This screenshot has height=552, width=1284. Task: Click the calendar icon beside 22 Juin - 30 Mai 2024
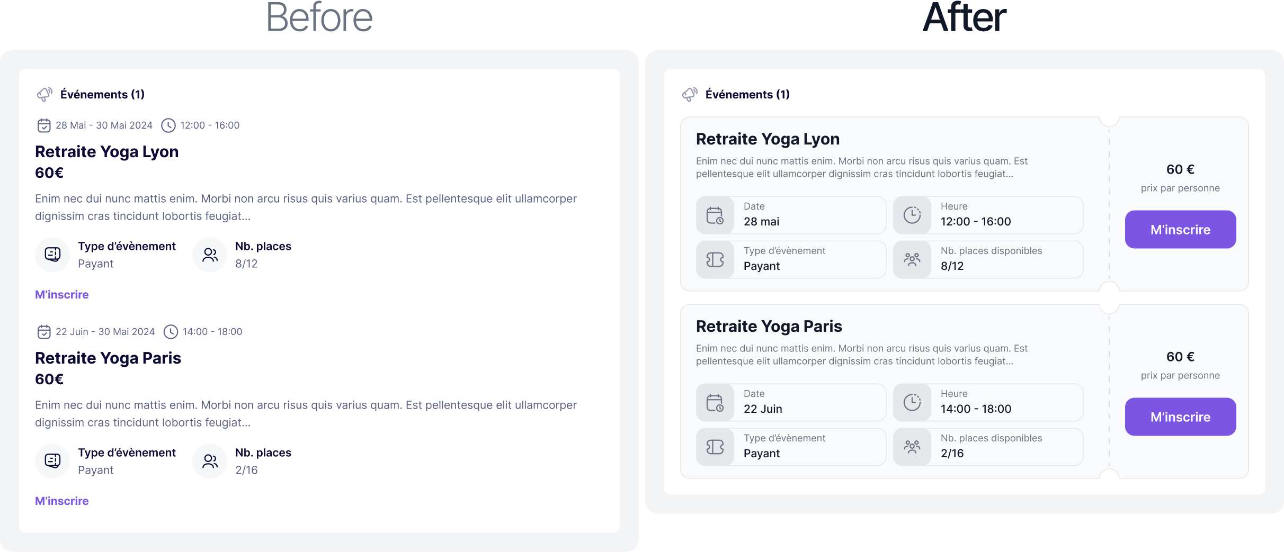[44, 332]
